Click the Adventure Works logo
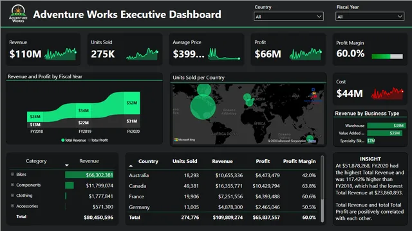This screenshot has width=412, height=231. coord(18,14)
